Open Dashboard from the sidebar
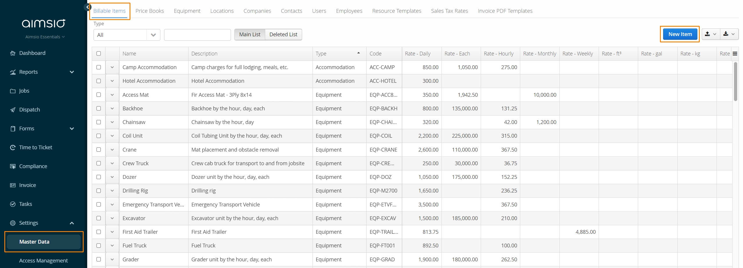 (32, 53)
